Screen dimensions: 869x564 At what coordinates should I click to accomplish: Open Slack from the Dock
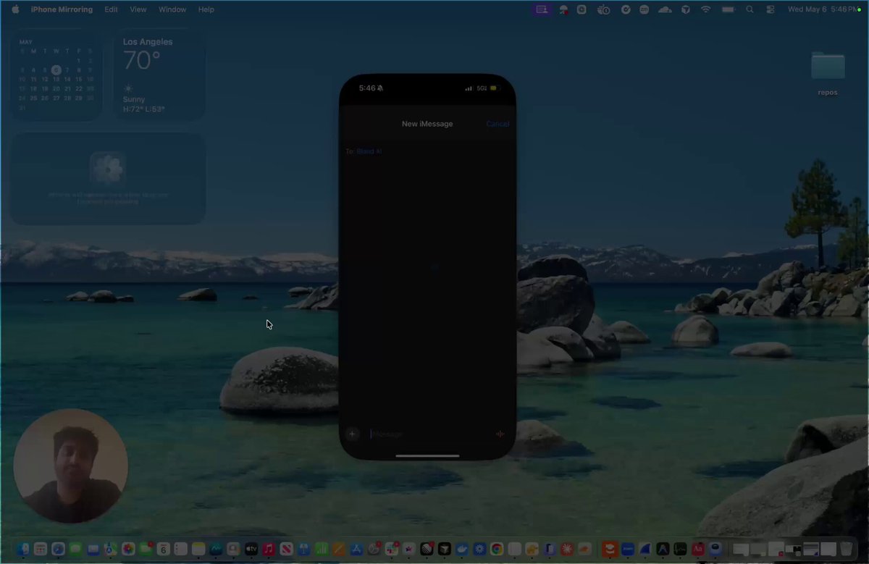coord(391,549)
